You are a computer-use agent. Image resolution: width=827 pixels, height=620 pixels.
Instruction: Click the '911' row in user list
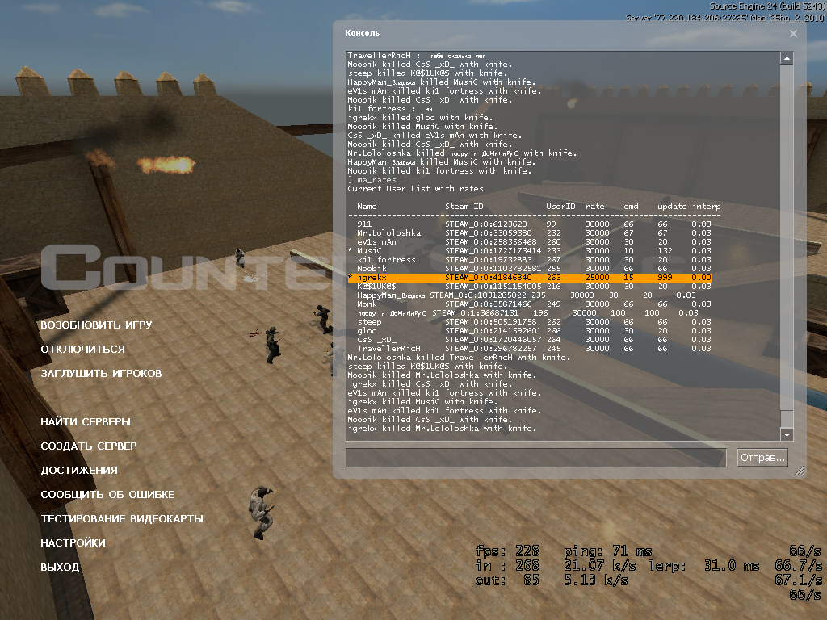[534, 224]
